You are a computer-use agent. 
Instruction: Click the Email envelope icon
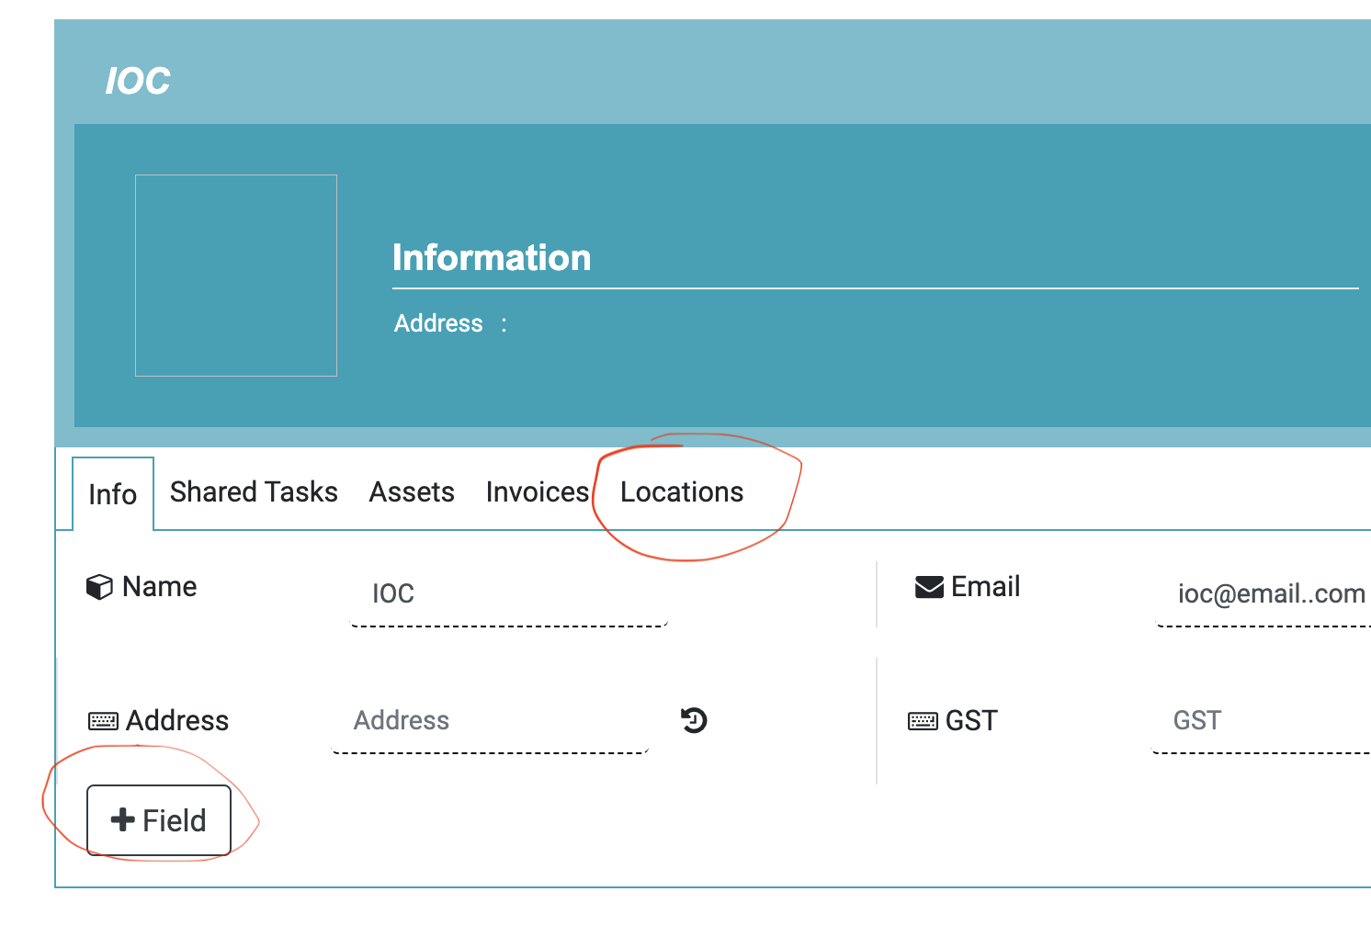[x=927, y=585]
